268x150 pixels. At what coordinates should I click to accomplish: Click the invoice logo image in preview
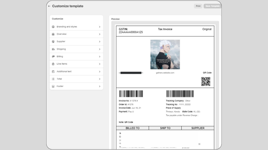pos(165,55)
